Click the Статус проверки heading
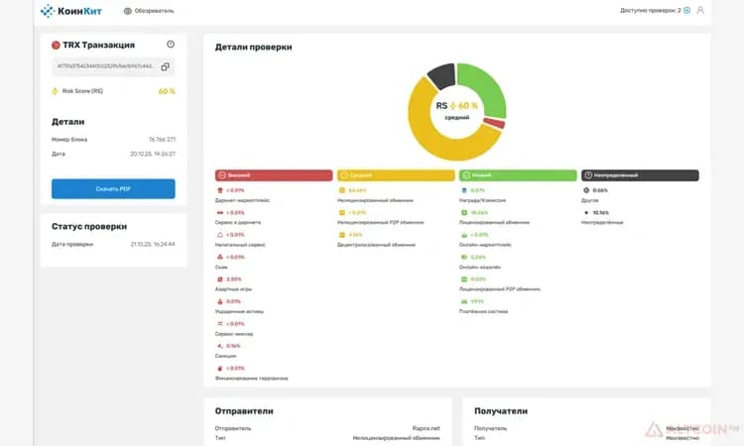Image resolution: width=744 pixels, height=446 pixels. (x=89, y=227)
